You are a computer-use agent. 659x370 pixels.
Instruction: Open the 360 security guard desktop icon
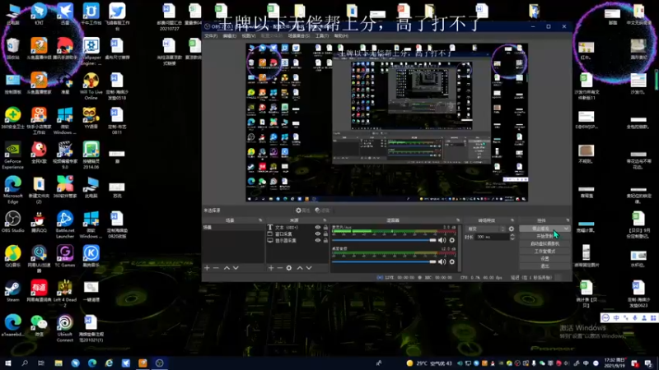coord(12,118)
